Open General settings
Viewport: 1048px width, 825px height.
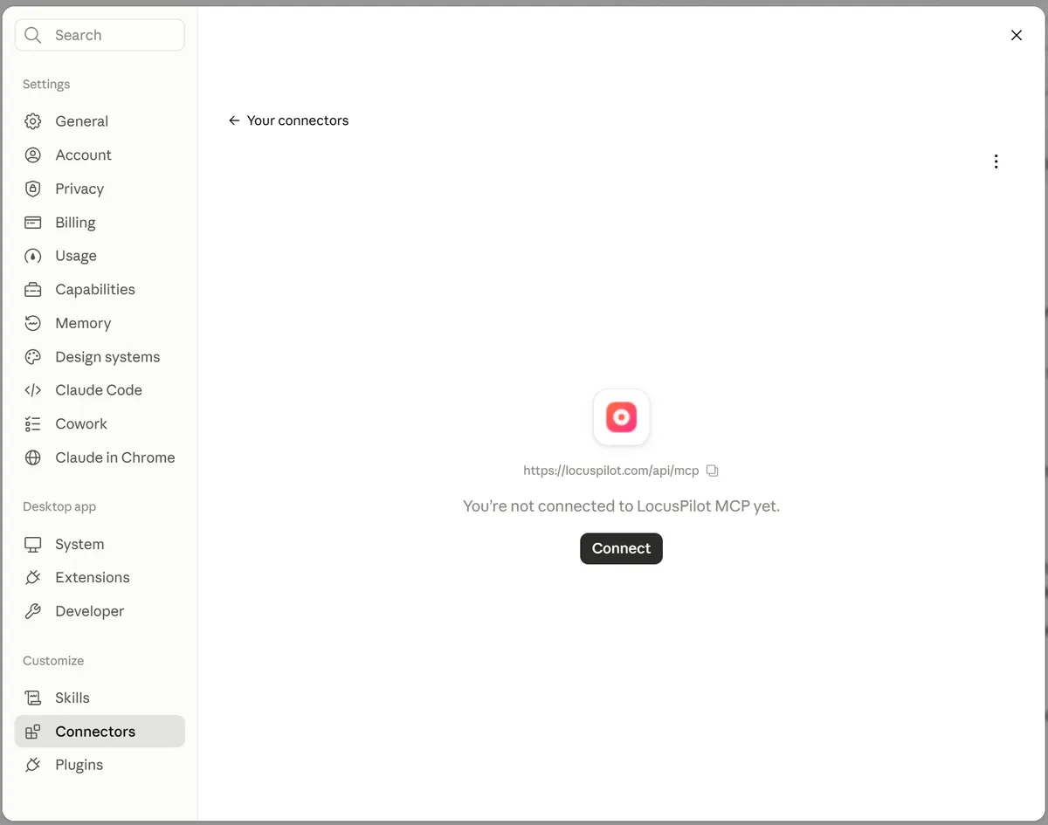point(100,121)
